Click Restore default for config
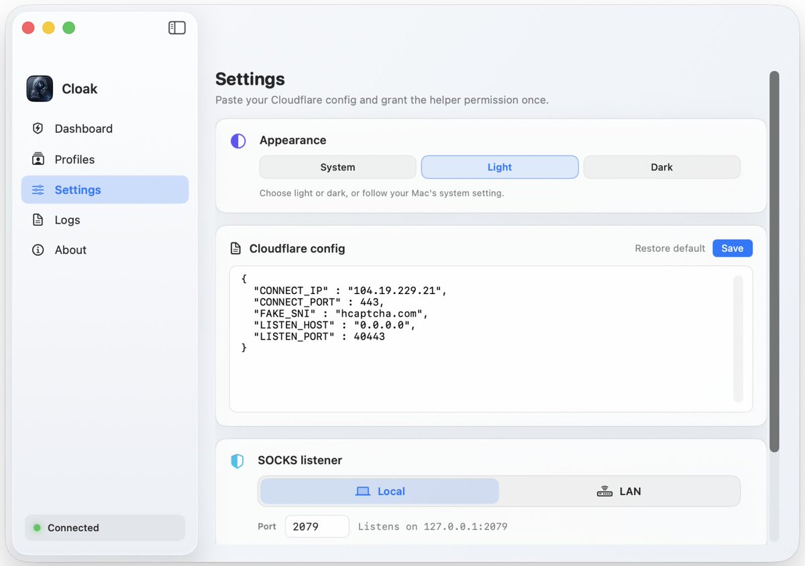The image size is (805, 566). 670,249
